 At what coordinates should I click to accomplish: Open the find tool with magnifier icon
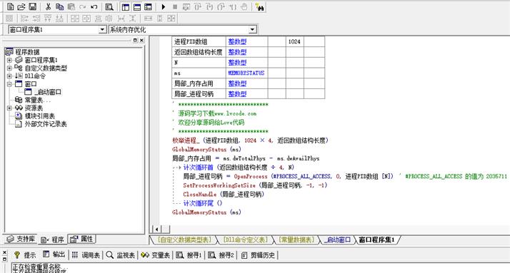point(109,7)
